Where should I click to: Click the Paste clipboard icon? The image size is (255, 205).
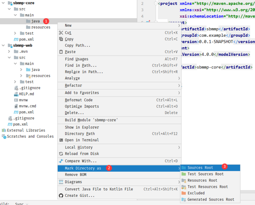point(61,52)
